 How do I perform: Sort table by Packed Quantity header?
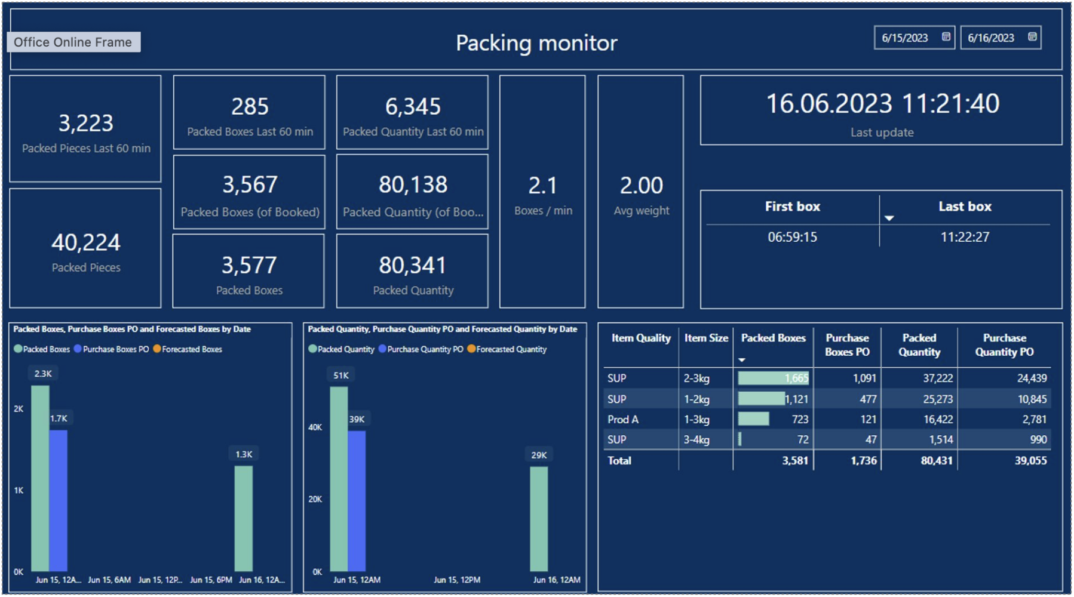pos(919,345)
